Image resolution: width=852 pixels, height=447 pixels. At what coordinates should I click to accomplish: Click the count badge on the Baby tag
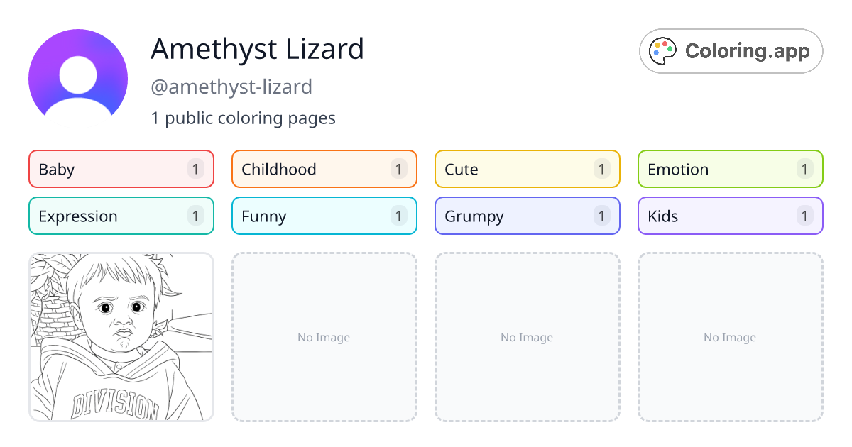coord(195,169)
